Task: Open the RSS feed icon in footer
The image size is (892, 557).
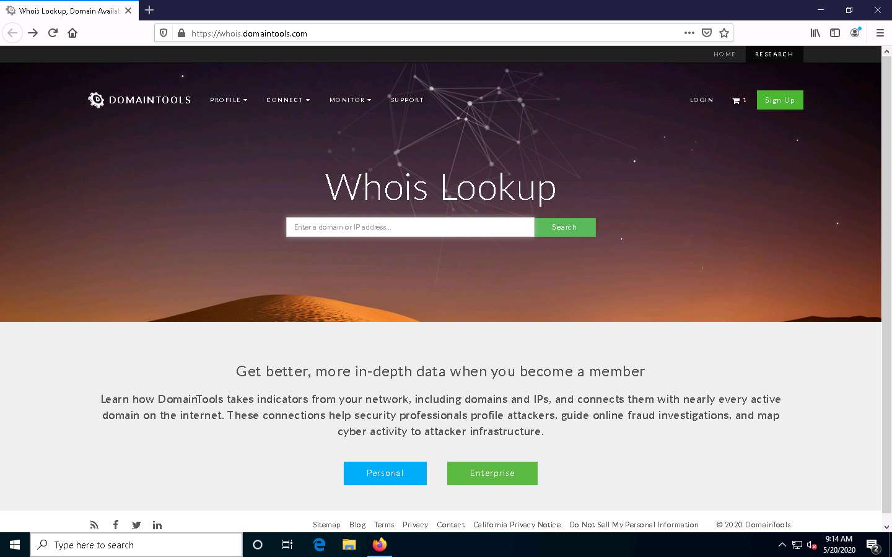Action: pyautogui.click(x=94, y=525)
